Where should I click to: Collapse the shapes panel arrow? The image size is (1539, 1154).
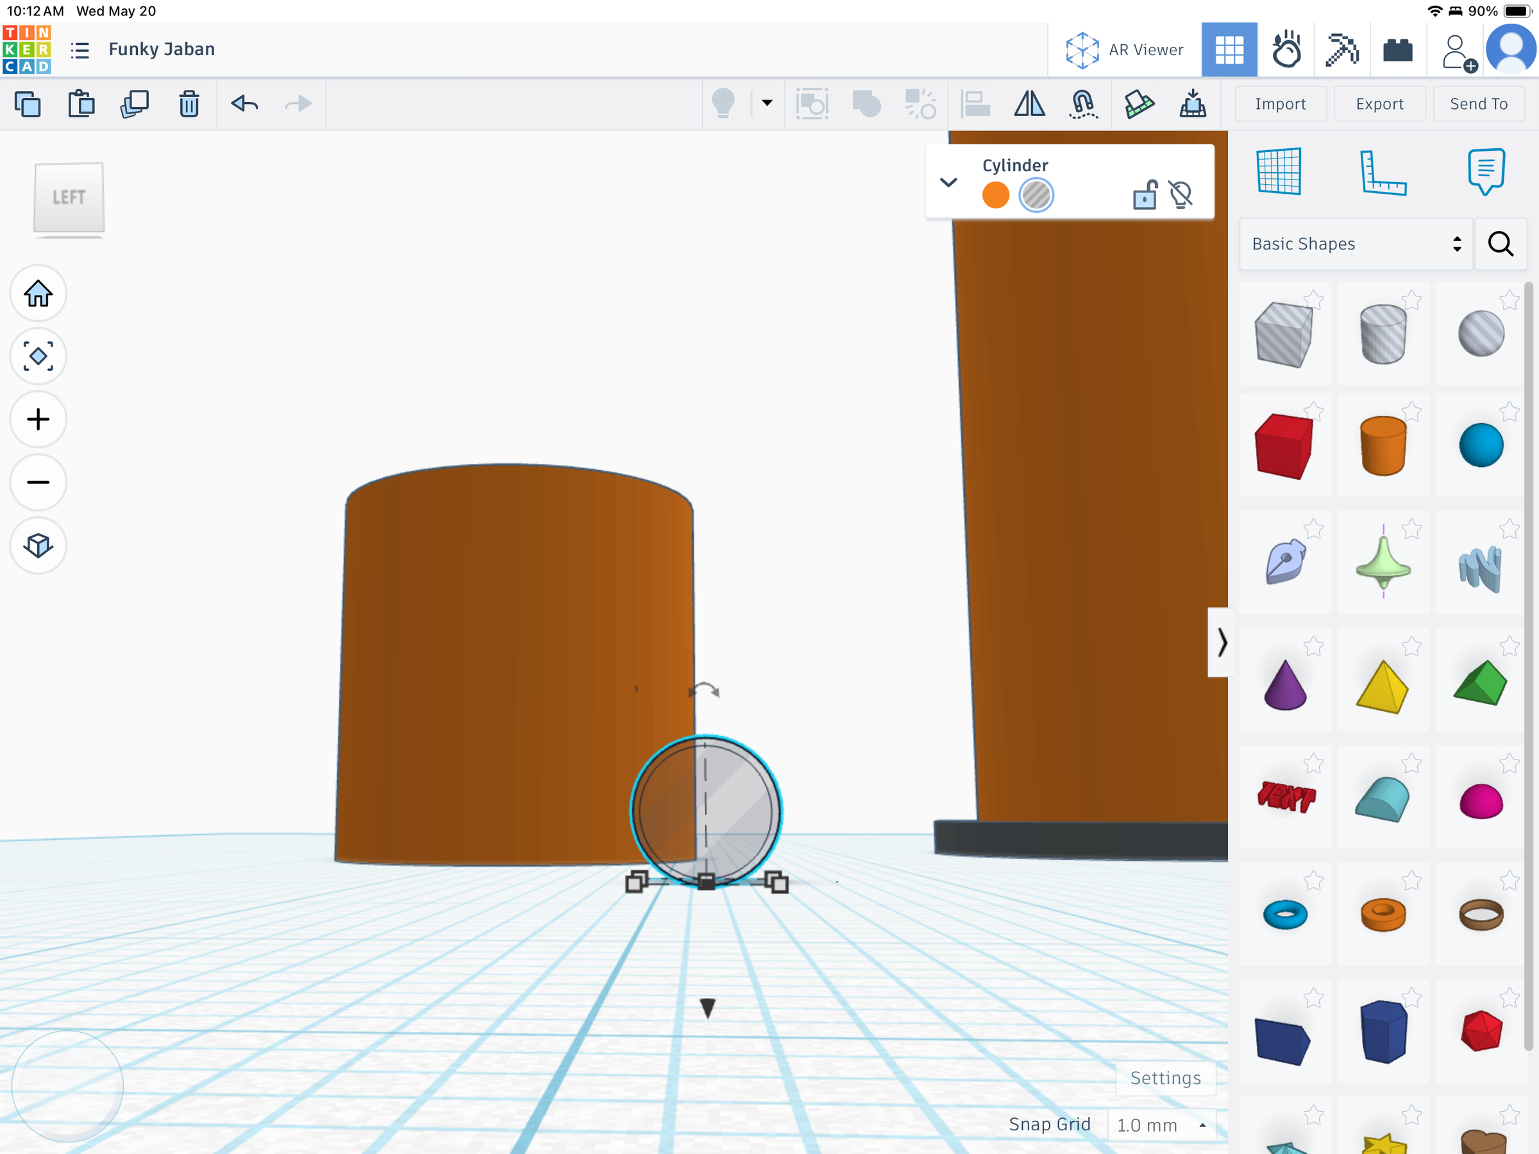pos(1222,641)
